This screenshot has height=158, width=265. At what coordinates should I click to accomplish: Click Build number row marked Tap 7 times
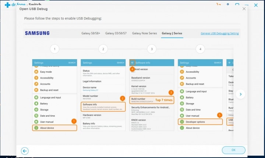(x=151, y=100)
